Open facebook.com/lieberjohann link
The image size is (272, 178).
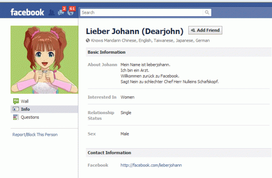(x=151, y=165)
